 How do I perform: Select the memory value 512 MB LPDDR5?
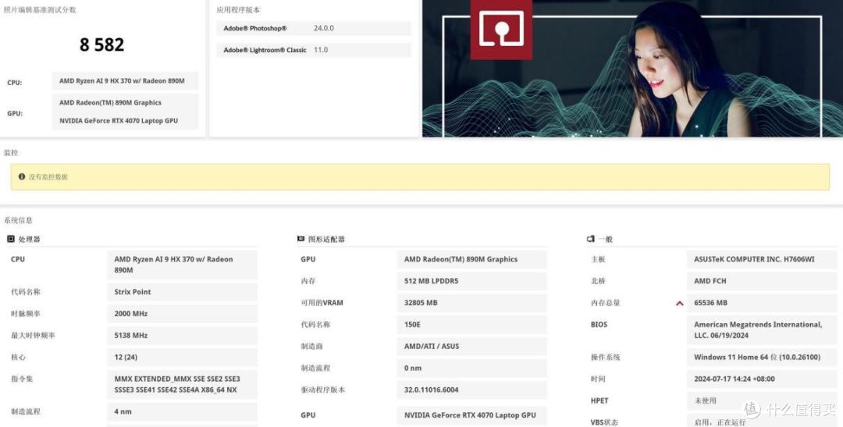pyautogui.click(x=431, y=281)
